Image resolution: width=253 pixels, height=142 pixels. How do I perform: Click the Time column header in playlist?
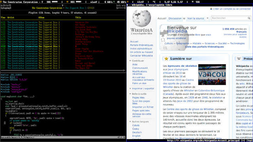[3, 17]
